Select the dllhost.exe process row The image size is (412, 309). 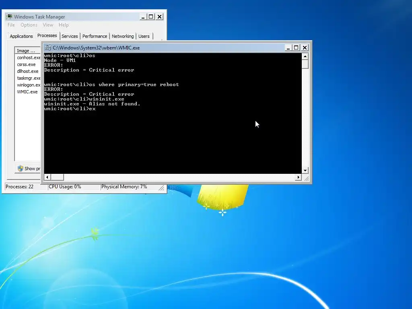(x=28, y=71)
